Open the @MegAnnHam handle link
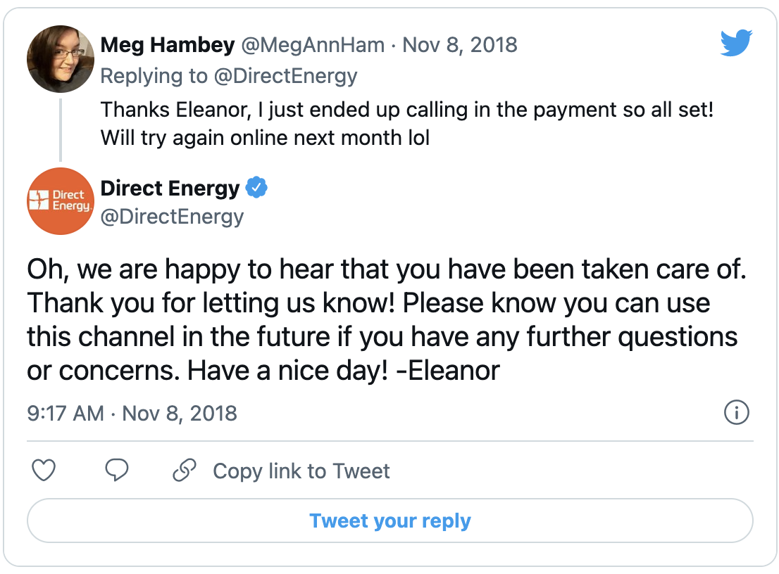The width and height of the screenshot is (779, 574). point(313,45)
